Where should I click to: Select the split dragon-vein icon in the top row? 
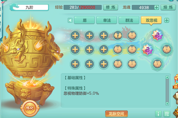point(118,35)
